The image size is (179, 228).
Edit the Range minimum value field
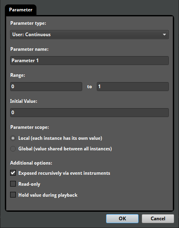[46, 87]
